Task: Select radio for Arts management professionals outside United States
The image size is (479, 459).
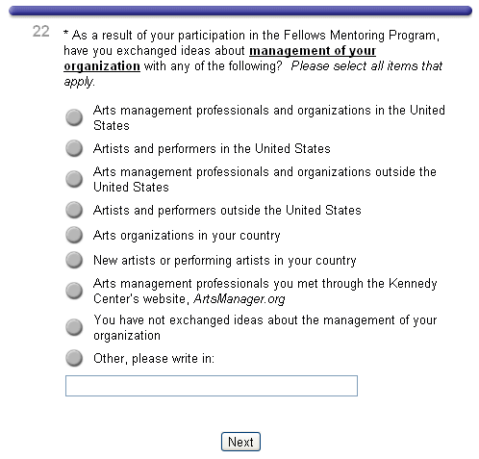Action: pyautogui.click(x=74, y=179)
